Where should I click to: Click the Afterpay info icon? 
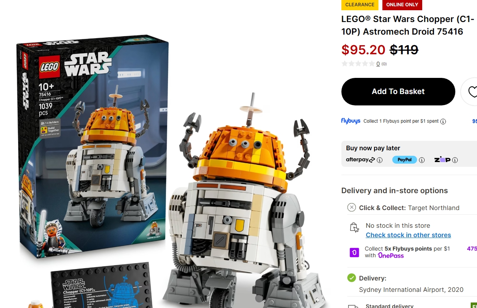coord(380,160)
